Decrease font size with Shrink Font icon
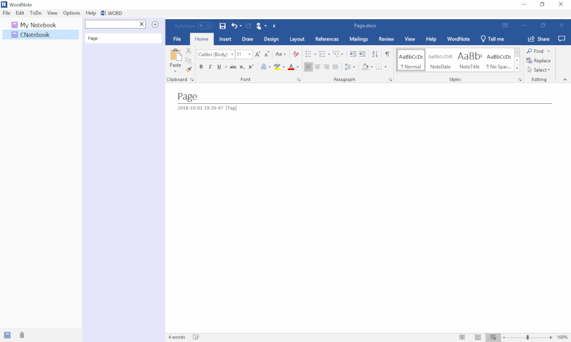Viewport: 571px width, 342px height. (x=267, y=54)
